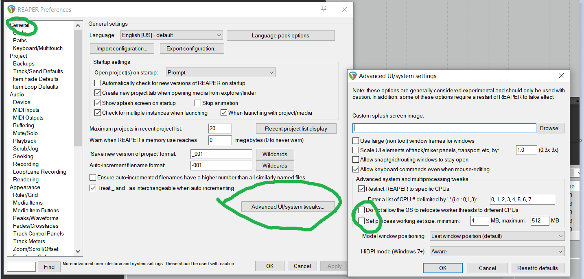The width and height of the screenshot is (584, 279).
Task: Select Audio category in tree
Action: click(17, 94)
